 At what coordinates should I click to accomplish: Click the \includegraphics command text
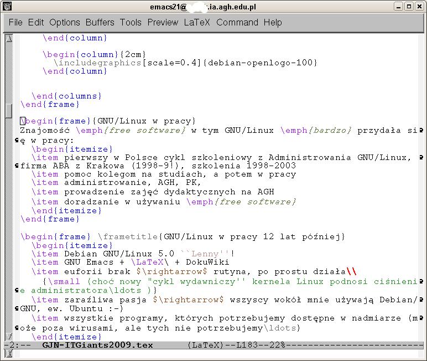click(x=97, y=63)
